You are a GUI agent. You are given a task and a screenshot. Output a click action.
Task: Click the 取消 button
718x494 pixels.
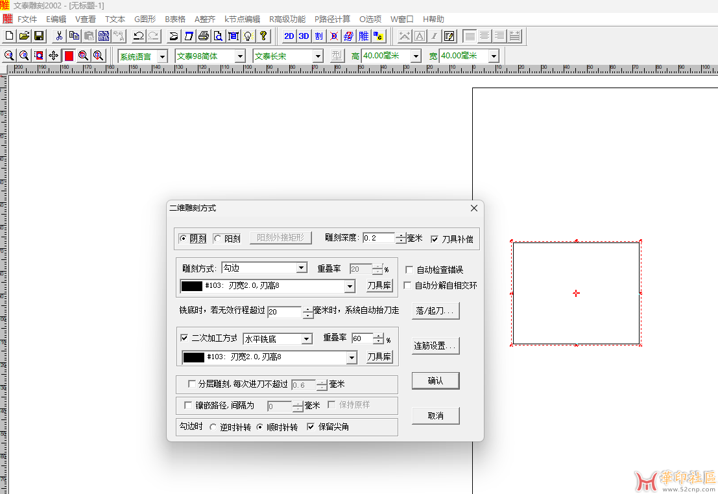point(435,416)
